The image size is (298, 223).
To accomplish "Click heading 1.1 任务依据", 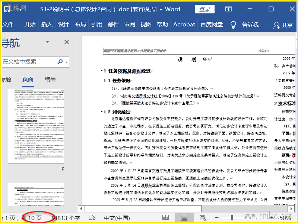I will [x=117, y=81].
